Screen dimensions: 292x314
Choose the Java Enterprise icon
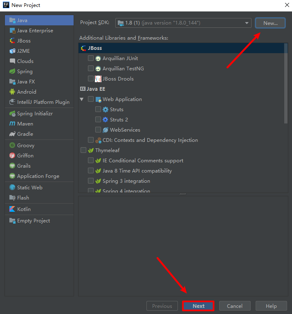[12, 31]
